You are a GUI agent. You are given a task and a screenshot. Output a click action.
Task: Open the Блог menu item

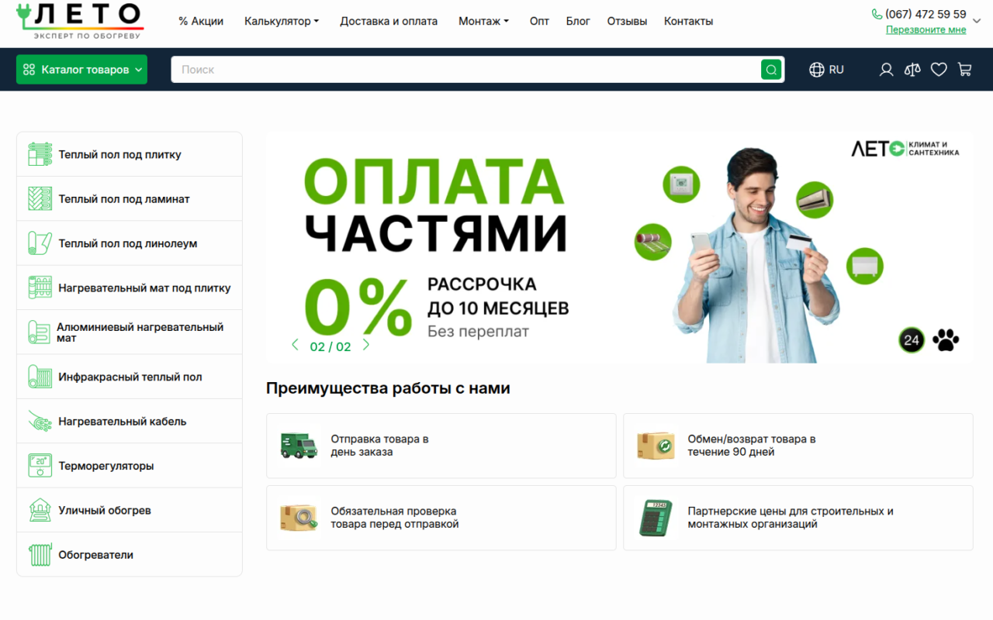[578, 21]
